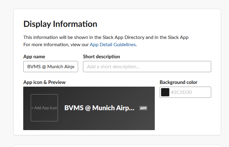Click the plus sign before Add App Icon
Viewport: 229px width, 147px height.
[32, 108]
